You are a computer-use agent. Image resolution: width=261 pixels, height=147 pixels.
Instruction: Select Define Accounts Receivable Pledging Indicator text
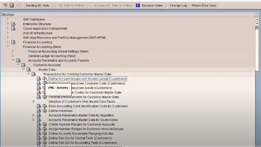(81, 133)
